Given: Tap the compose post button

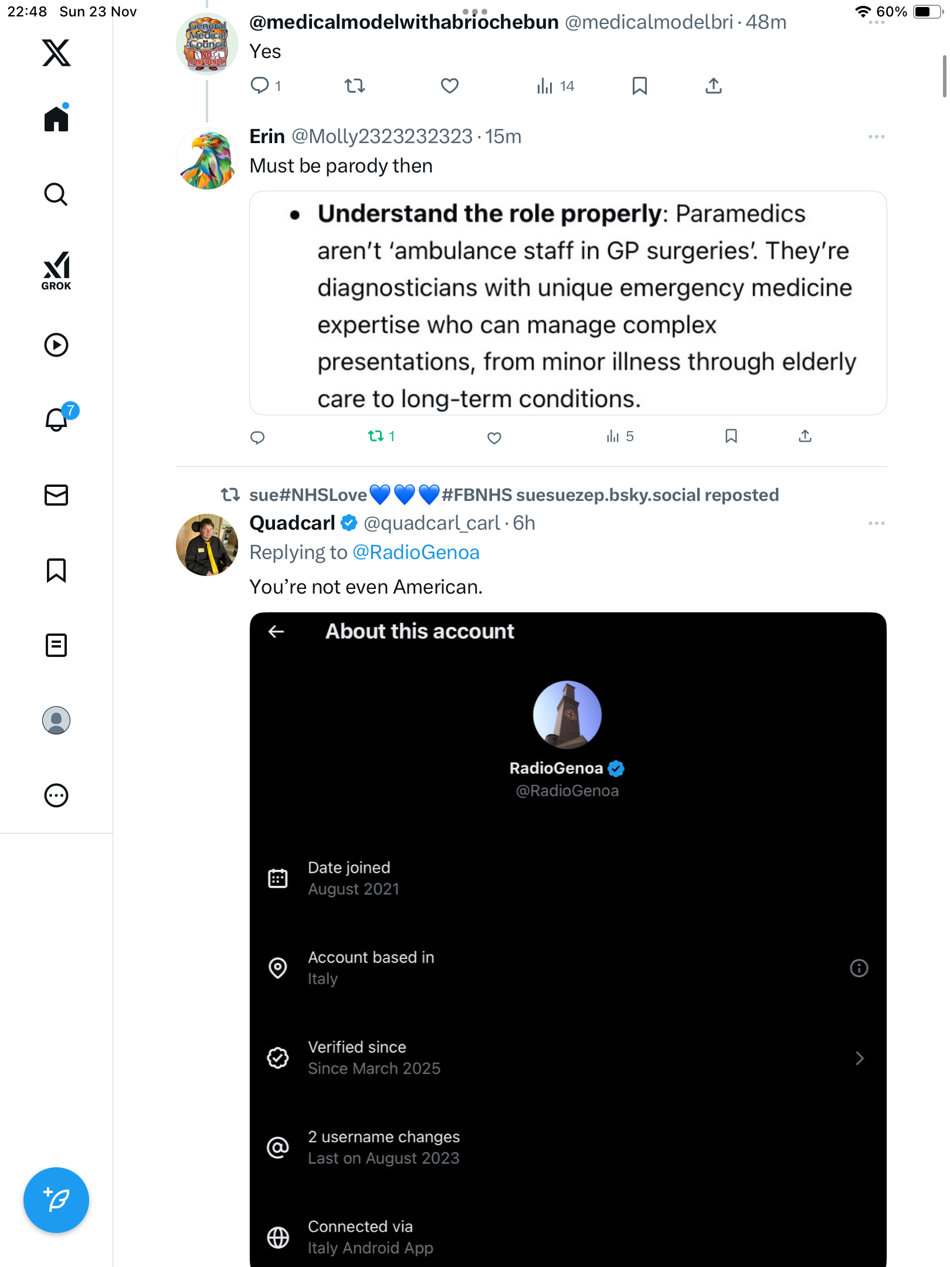Looking at the screenshot, I should 56,1200.
